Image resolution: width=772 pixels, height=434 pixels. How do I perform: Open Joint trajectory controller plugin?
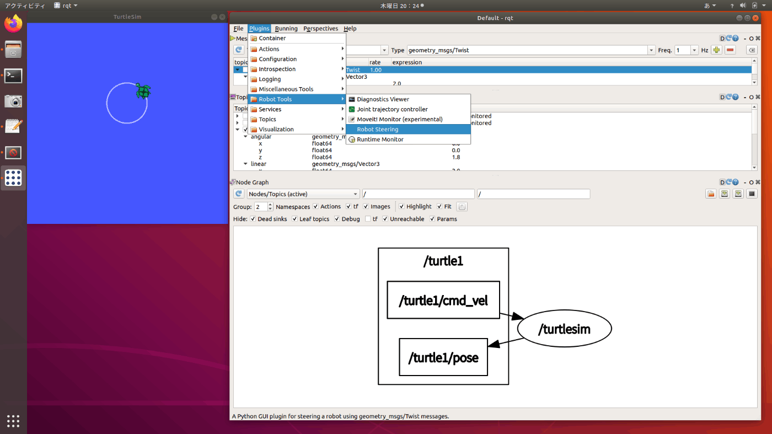408,109
